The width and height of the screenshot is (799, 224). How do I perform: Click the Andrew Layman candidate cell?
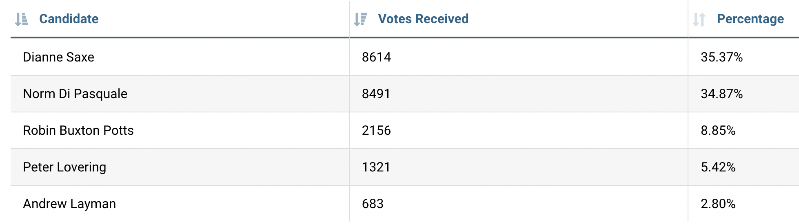(x=69, y=204)
